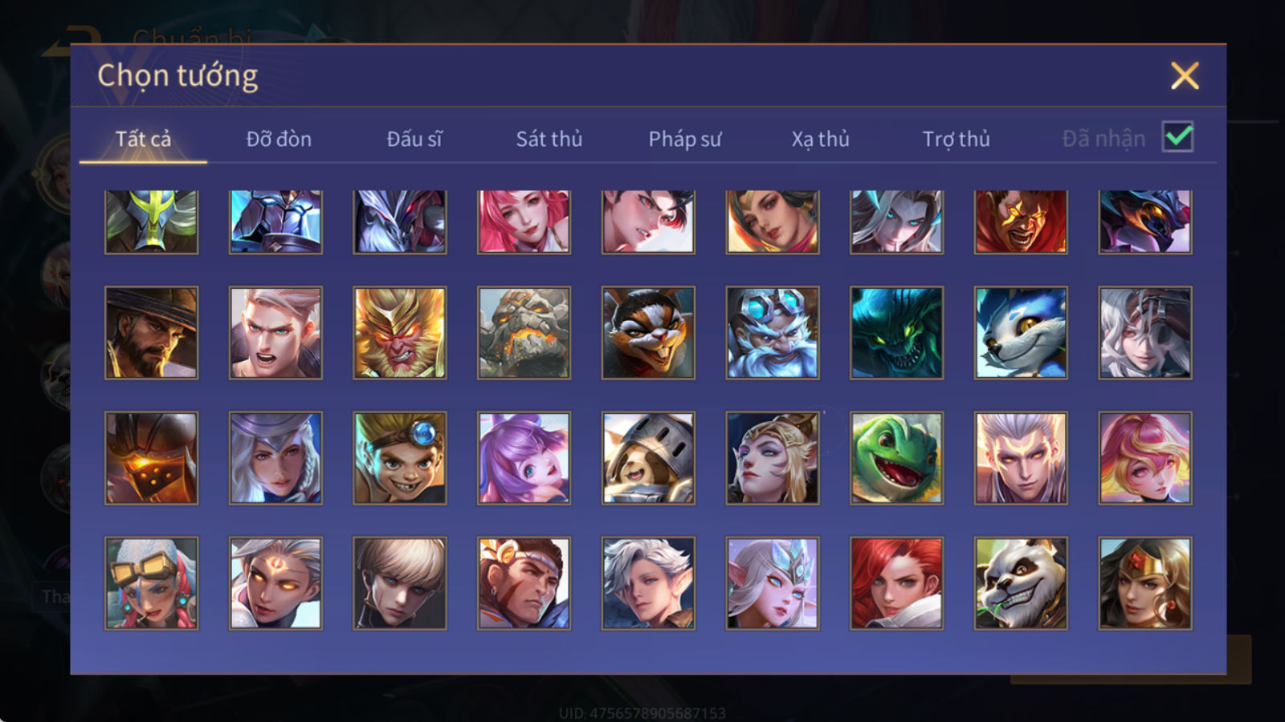Screen dimensions: 1285x722
Task: Choose the blue wolf hero portrait
Action: (1021, 333)
